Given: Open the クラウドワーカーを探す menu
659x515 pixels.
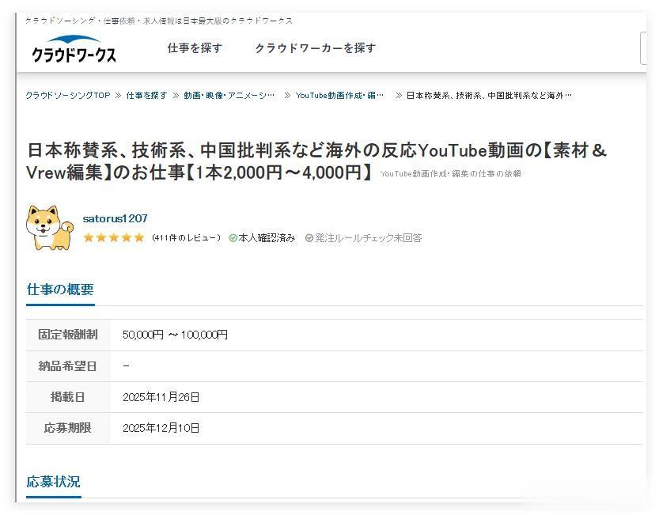Looking at the screenshot, I should (x=315, y=48).
